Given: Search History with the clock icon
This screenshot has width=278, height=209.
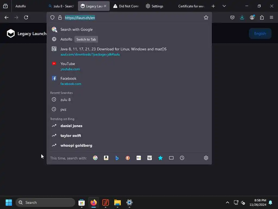Looking at the screenshot, I should (x=182, y=158).
